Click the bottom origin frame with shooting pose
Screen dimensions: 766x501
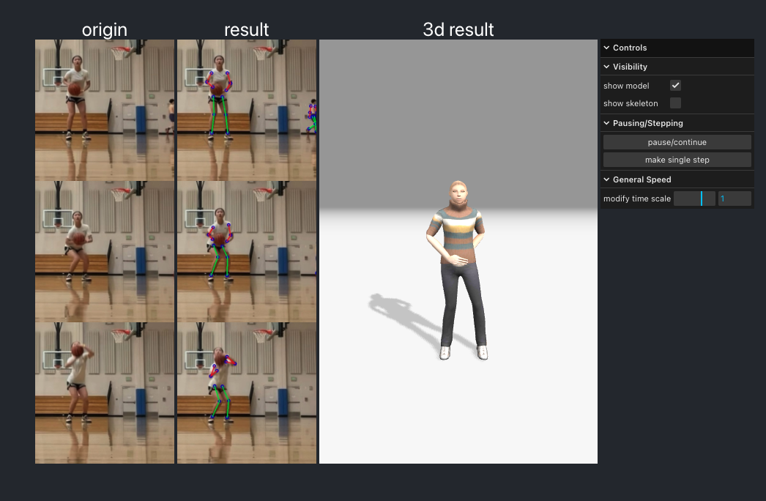coord(104,392)
